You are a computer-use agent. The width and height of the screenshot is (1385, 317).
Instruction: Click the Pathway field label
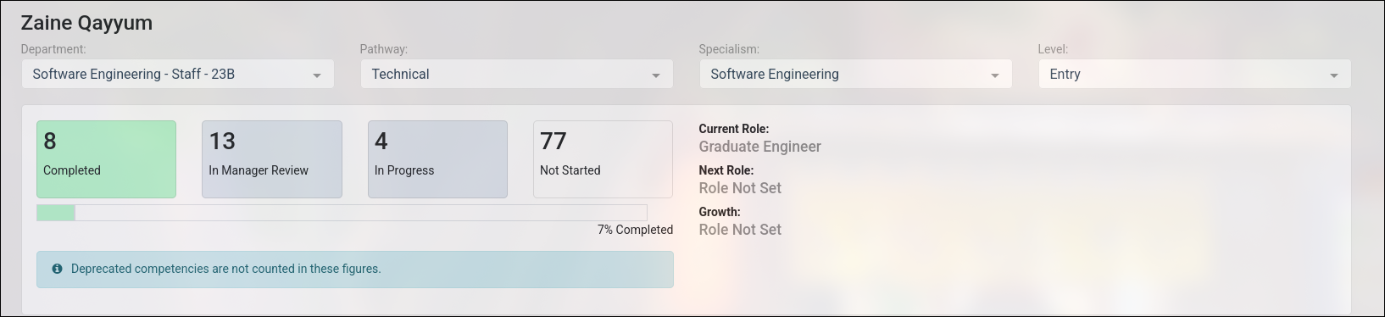pos(383,49)
